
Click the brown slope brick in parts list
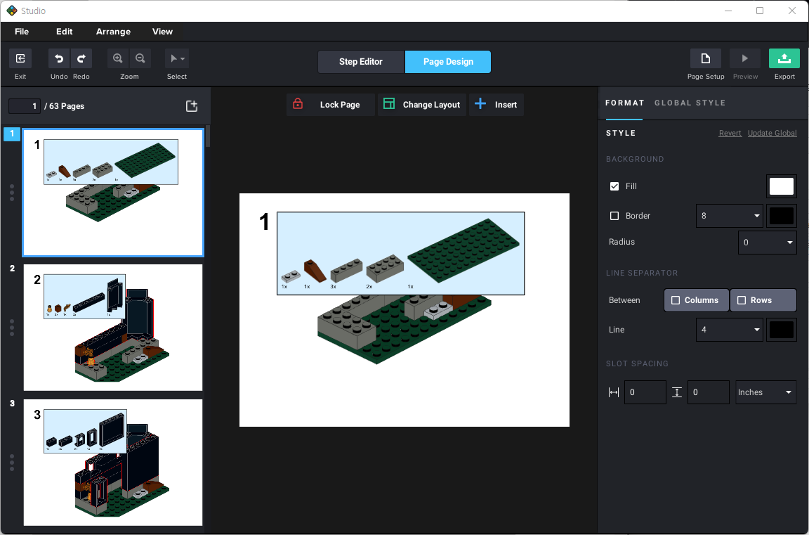coord(314,271)
